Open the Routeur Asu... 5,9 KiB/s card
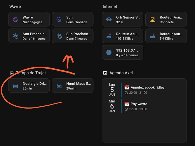Viewport: 195px width, 146px height. tap(166, 36)
